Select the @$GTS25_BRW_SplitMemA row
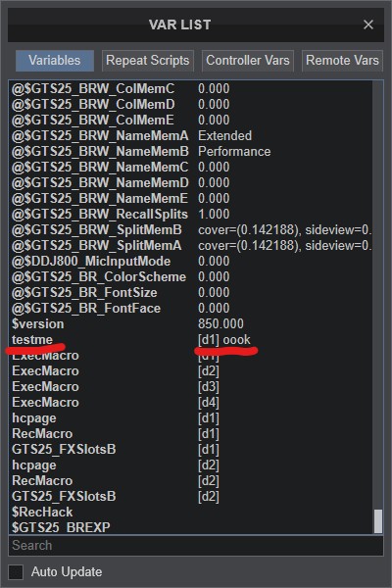Viewport: 392px width, 588px height. (x=191, y=246)
